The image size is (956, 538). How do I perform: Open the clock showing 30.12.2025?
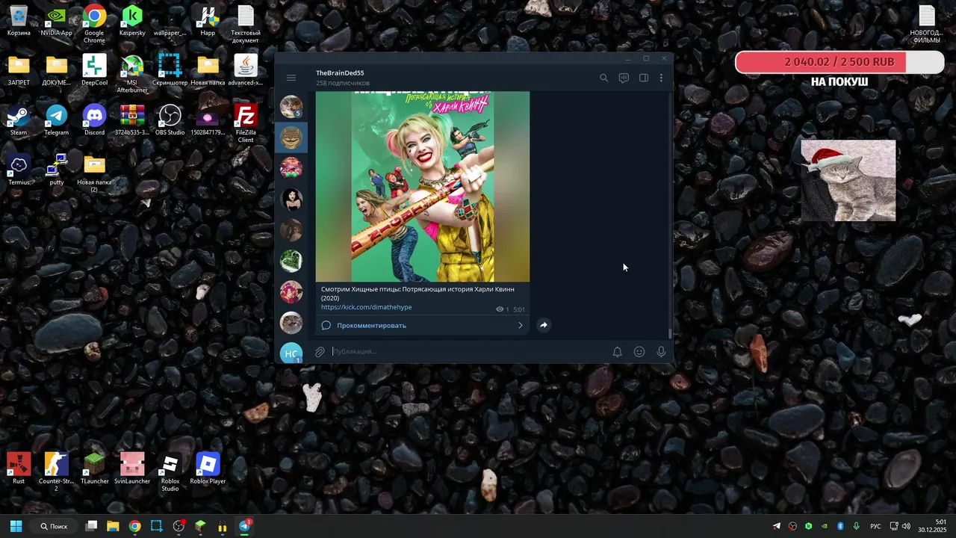pos(934,526)
